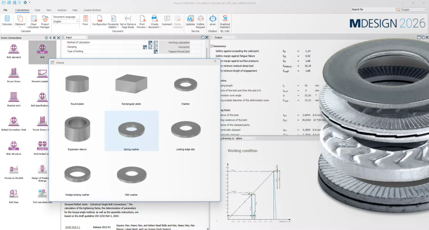429x230 pixels.
Task: Choose Expansion sleeve option
Action: (x=77, y=133)
